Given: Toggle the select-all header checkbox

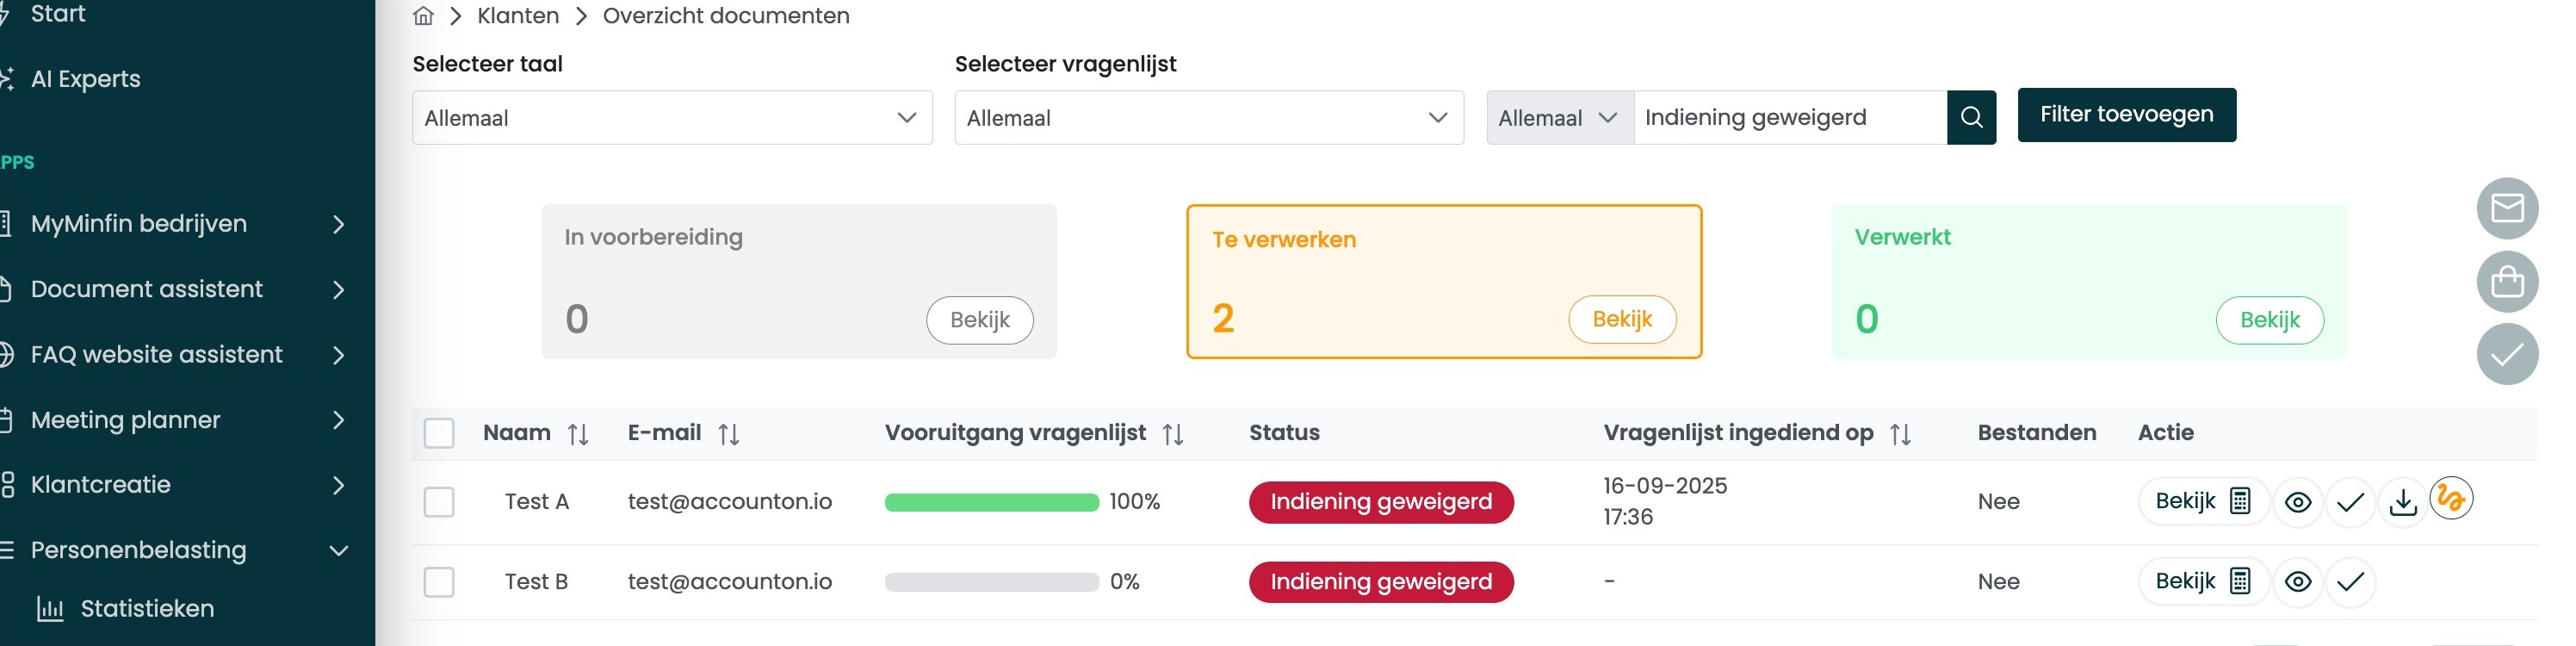Looking at the screenshot, I should [x=439, y=433].
